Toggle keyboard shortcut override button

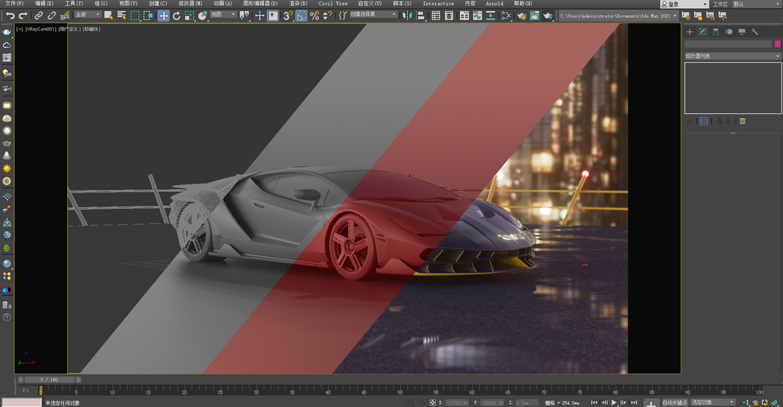tap(273, 16)
